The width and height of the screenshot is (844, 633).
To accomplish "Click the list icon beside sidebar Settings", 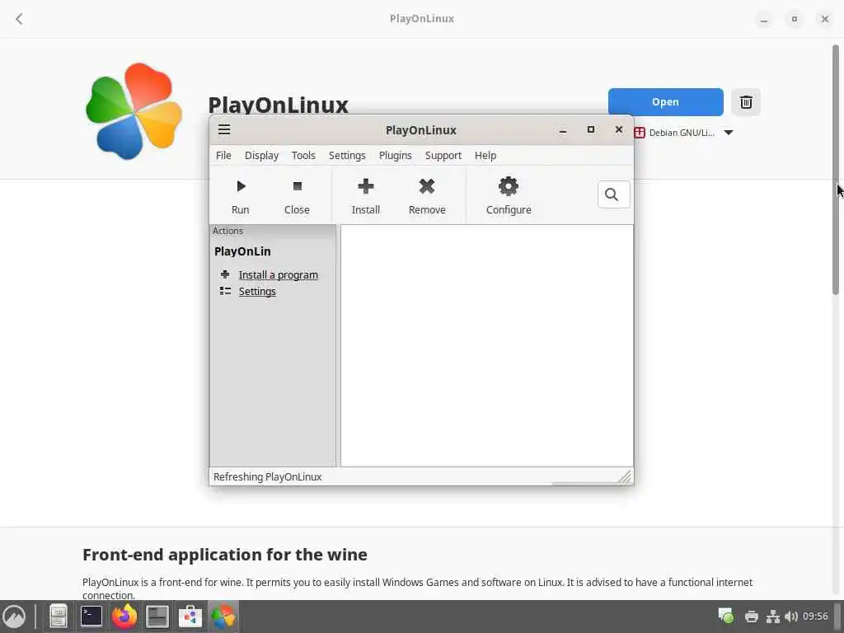I will 225,291.
